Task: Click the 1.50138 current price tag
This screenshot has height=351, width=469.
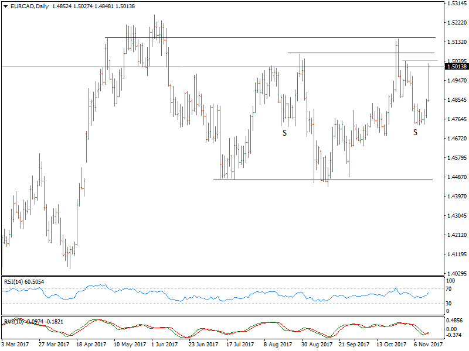Action: (456, 67)
